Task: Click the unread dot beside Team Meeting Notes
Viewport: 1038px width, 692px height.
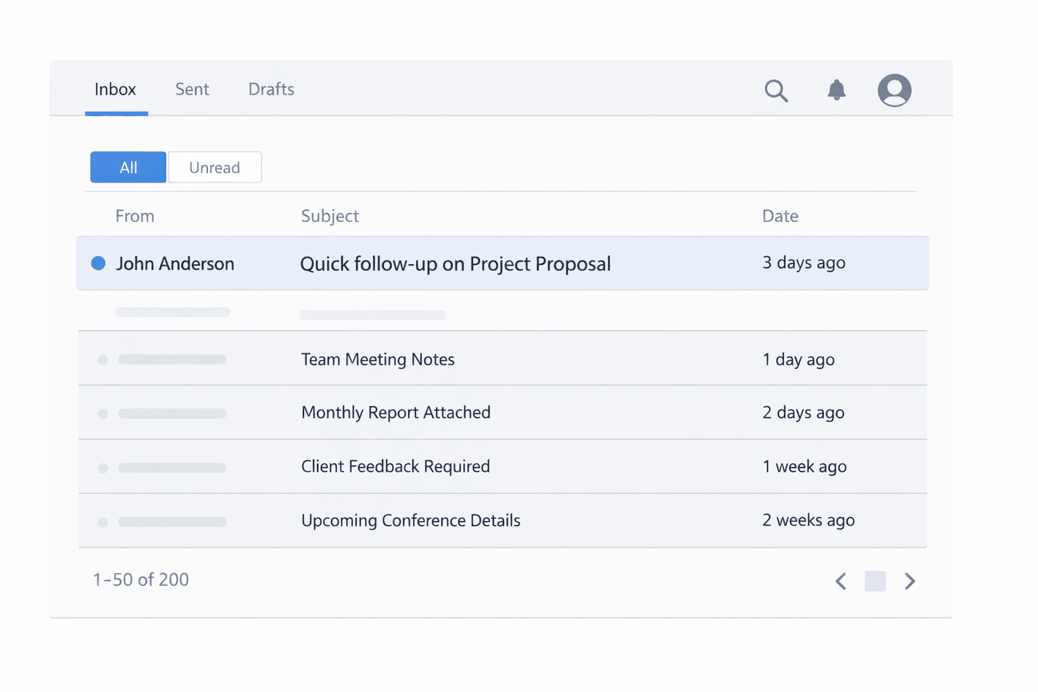Action: (x=103, y=359)
